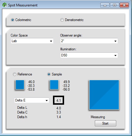
Task: Click the Delta L value 4.0
Action: [x=59, y=108]
